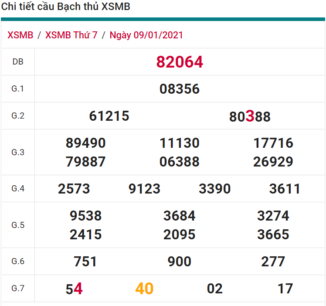Viewport: 326px width, 306px height.
Task: Open the XSMB breadcrumb link
Action: 20,35
